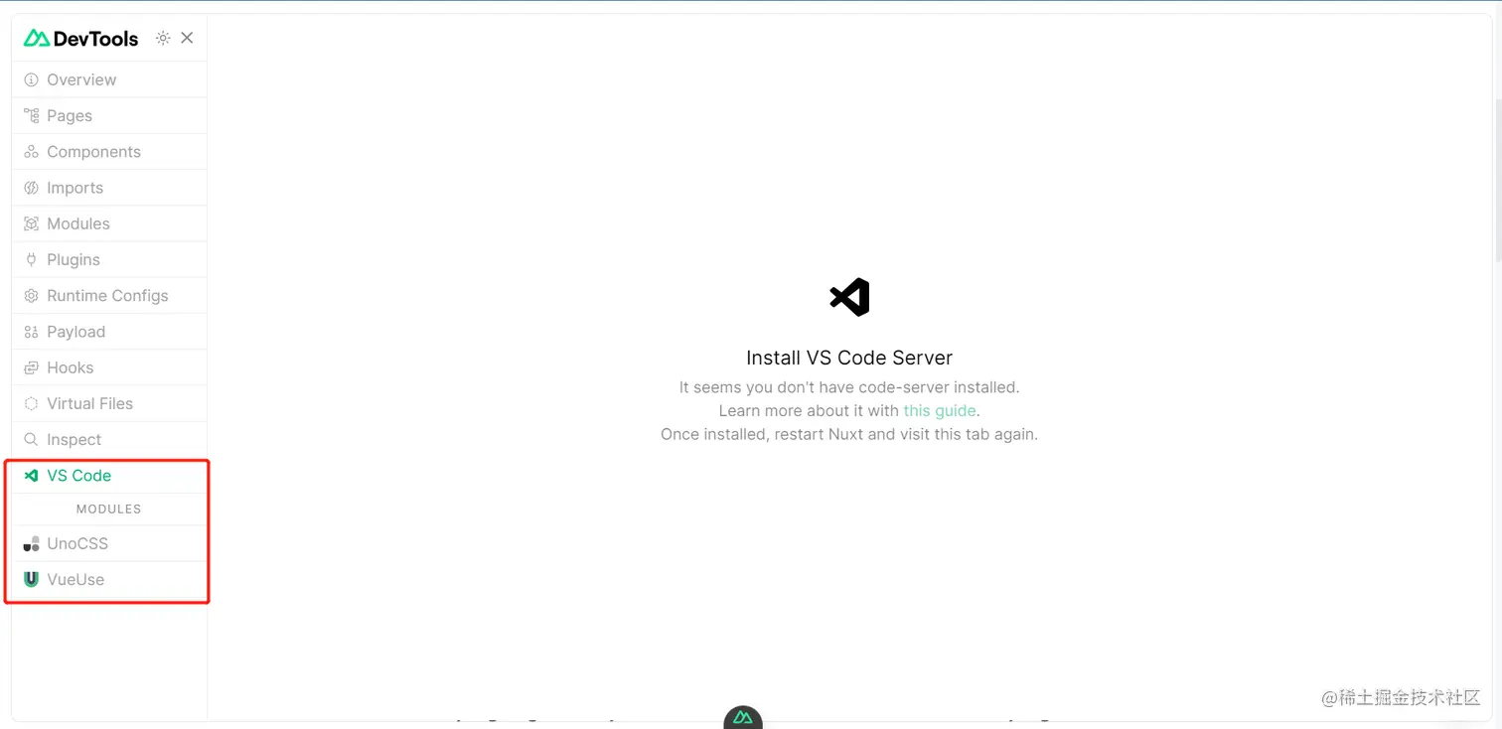
Task: Open the Pages tab
Action: pyautogui.click(x=109, y=115)
